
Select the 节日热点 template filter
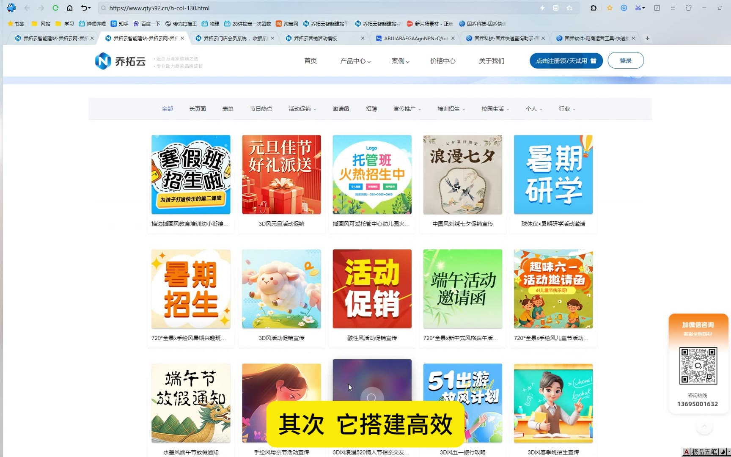tap(261, 109)
